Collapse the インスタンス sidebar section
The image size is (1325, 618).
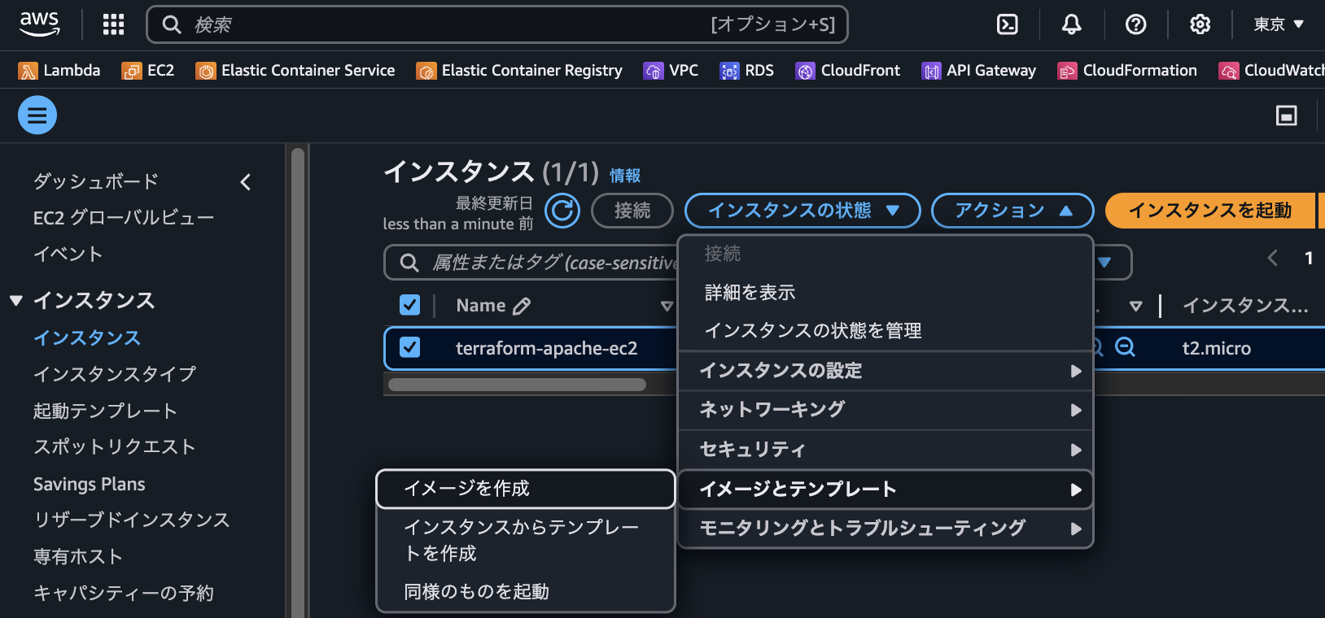pyautogui.click(x=16, y=301)
